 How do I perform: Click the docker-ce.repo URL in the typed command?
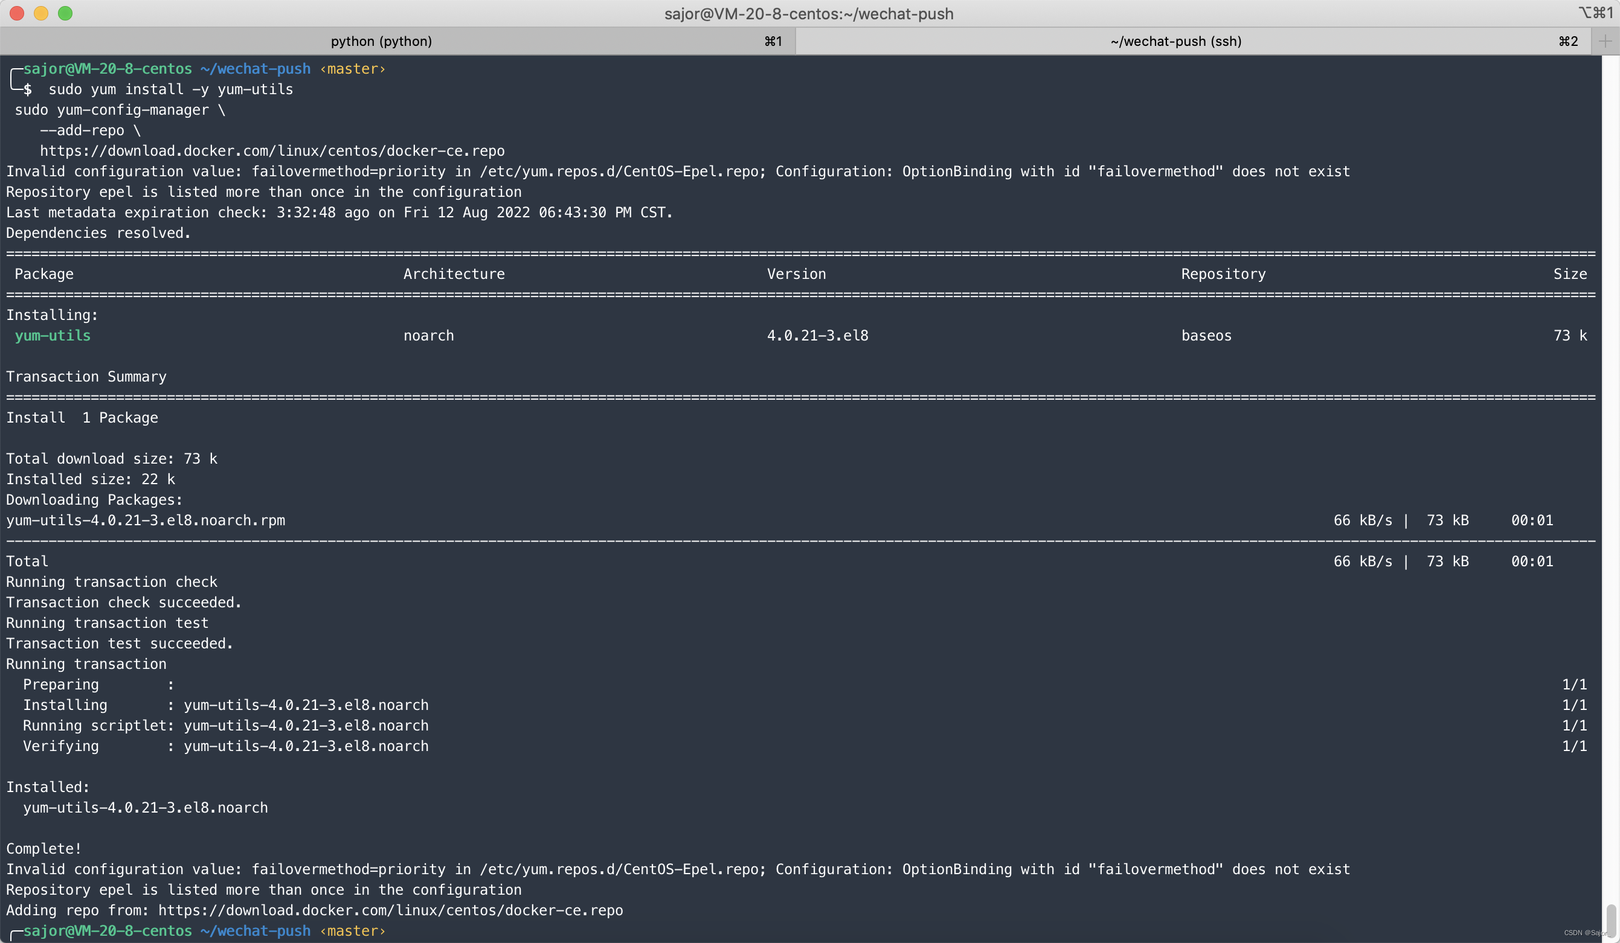pyautogui.click(x=272, y=151)
